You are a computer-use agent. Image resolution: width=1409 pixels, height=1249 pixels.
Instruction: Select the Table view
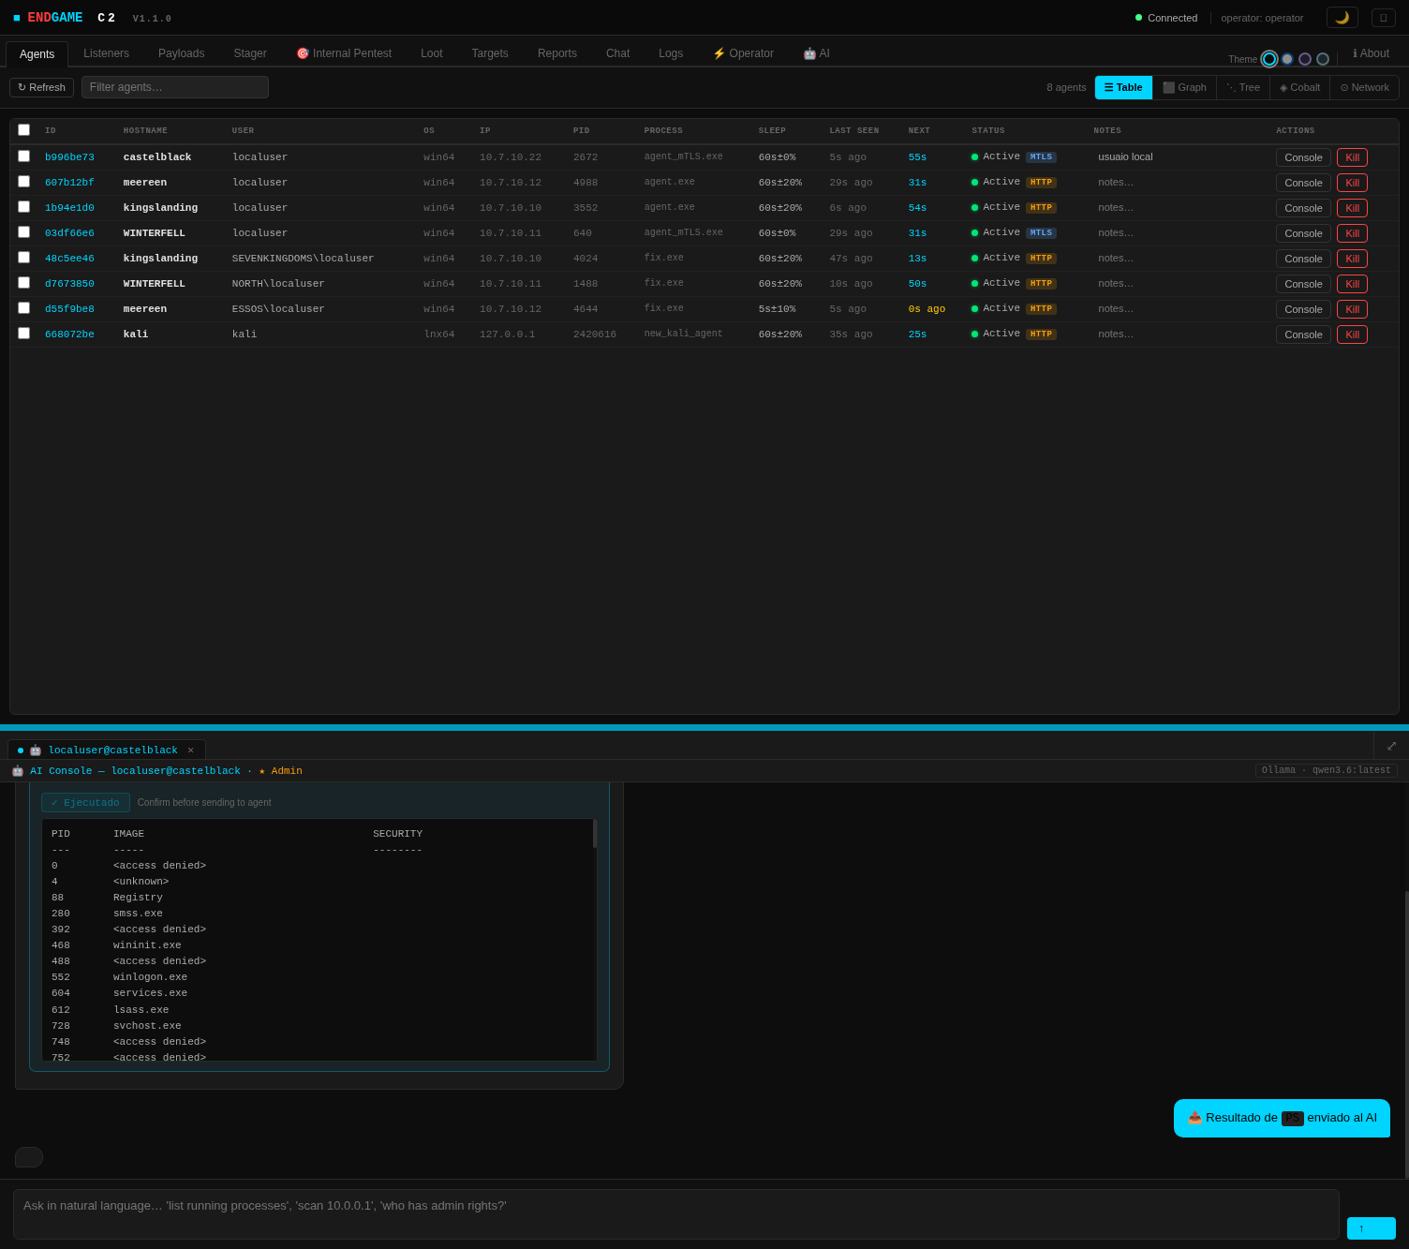coord(1123,87)
